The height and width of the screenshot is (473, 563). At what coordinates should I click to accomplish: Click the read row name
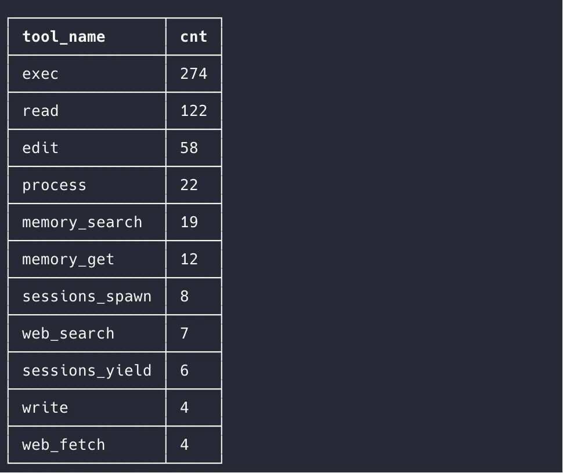tap(41, 111)
